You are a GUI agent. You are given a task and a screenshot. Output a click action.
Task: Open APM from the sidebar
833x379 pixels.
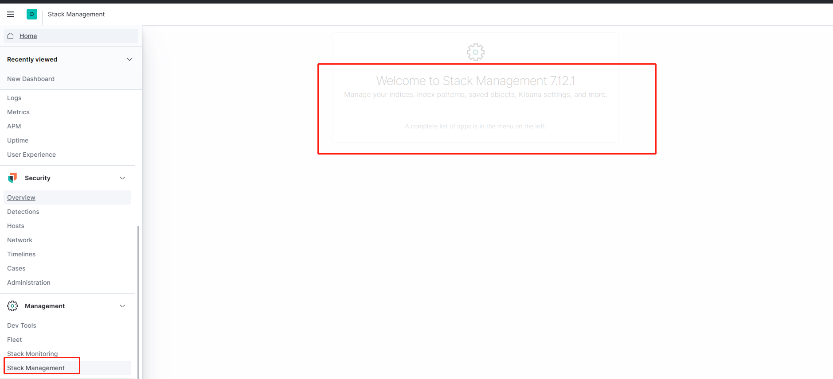pos(14,126)
